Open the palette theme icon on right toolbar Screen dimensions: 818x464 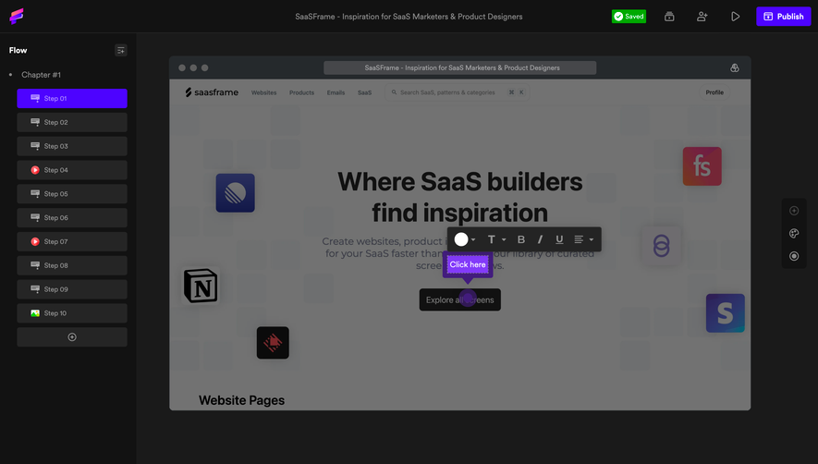pyautogui.click(x=794, y=233)
